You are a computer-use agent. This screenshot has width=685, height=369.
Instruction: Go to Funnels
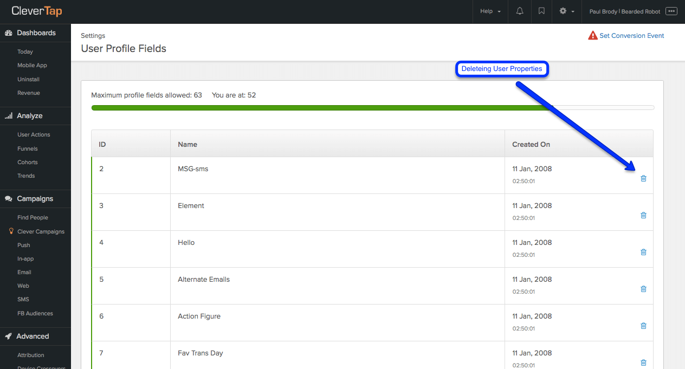[28, 148]
